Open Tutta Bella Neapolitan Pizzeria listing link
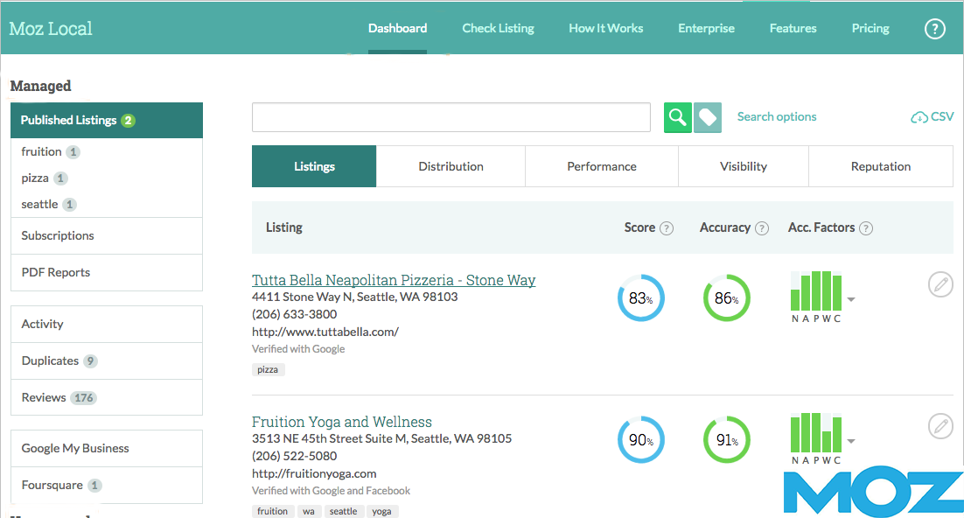 tap(394, 280)
